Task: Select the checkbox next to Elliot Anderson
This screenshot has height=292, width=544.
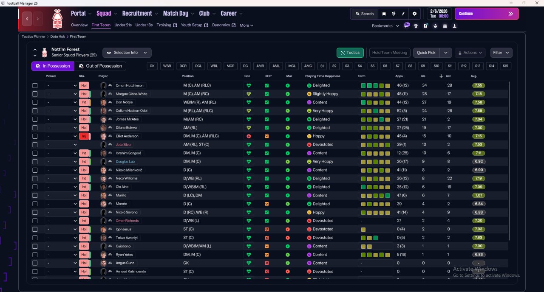Action: [35, 136]
